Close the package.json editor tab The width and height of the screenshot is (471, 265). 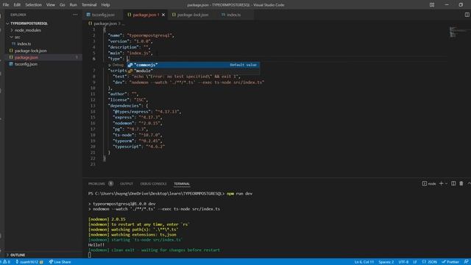(x=163, y=15)
